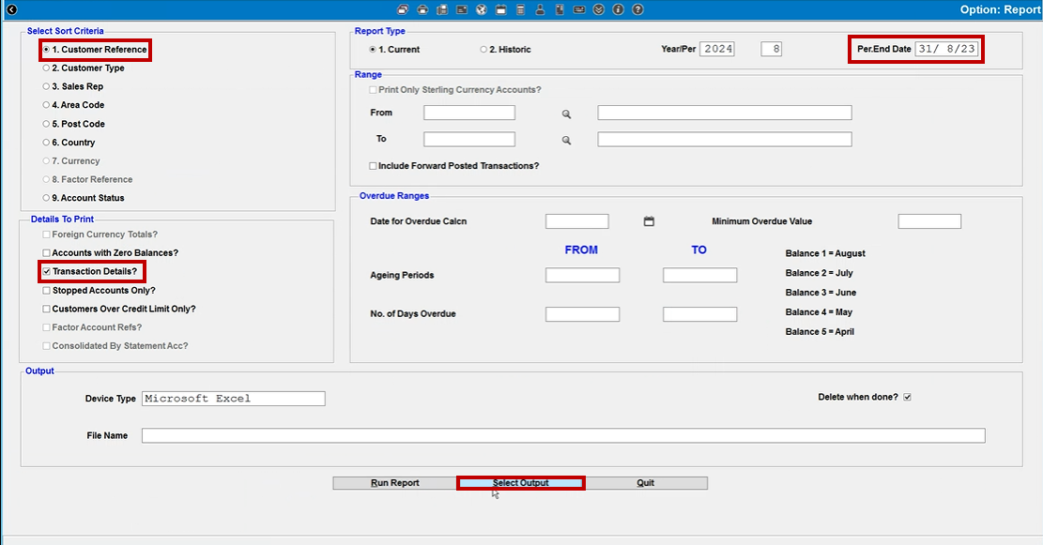Screen dimensions: 1043x545
Task: Select sort by Account Status
Action: (84, 198)
